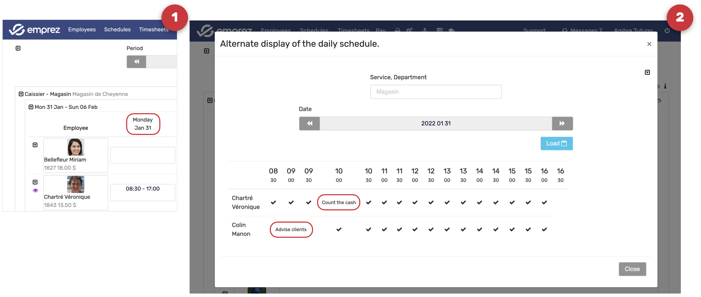The height and width of the screenshot is (297, 701).
Task: Click the emprez logo in left panel
Action: [x=34, y=29]
